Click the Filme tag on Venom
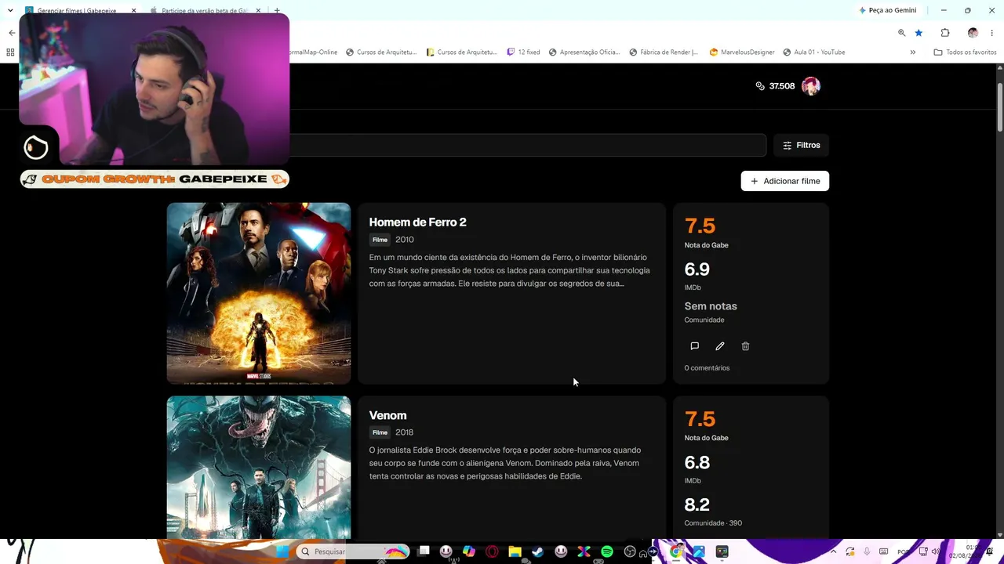 (x=380, y=432)
